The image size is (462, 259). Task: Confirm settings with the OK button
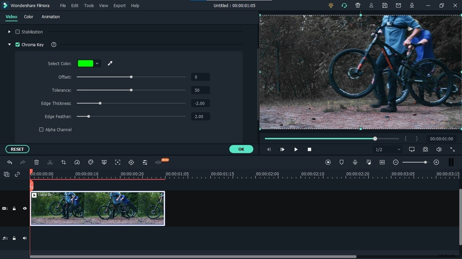tap(241, 149)
